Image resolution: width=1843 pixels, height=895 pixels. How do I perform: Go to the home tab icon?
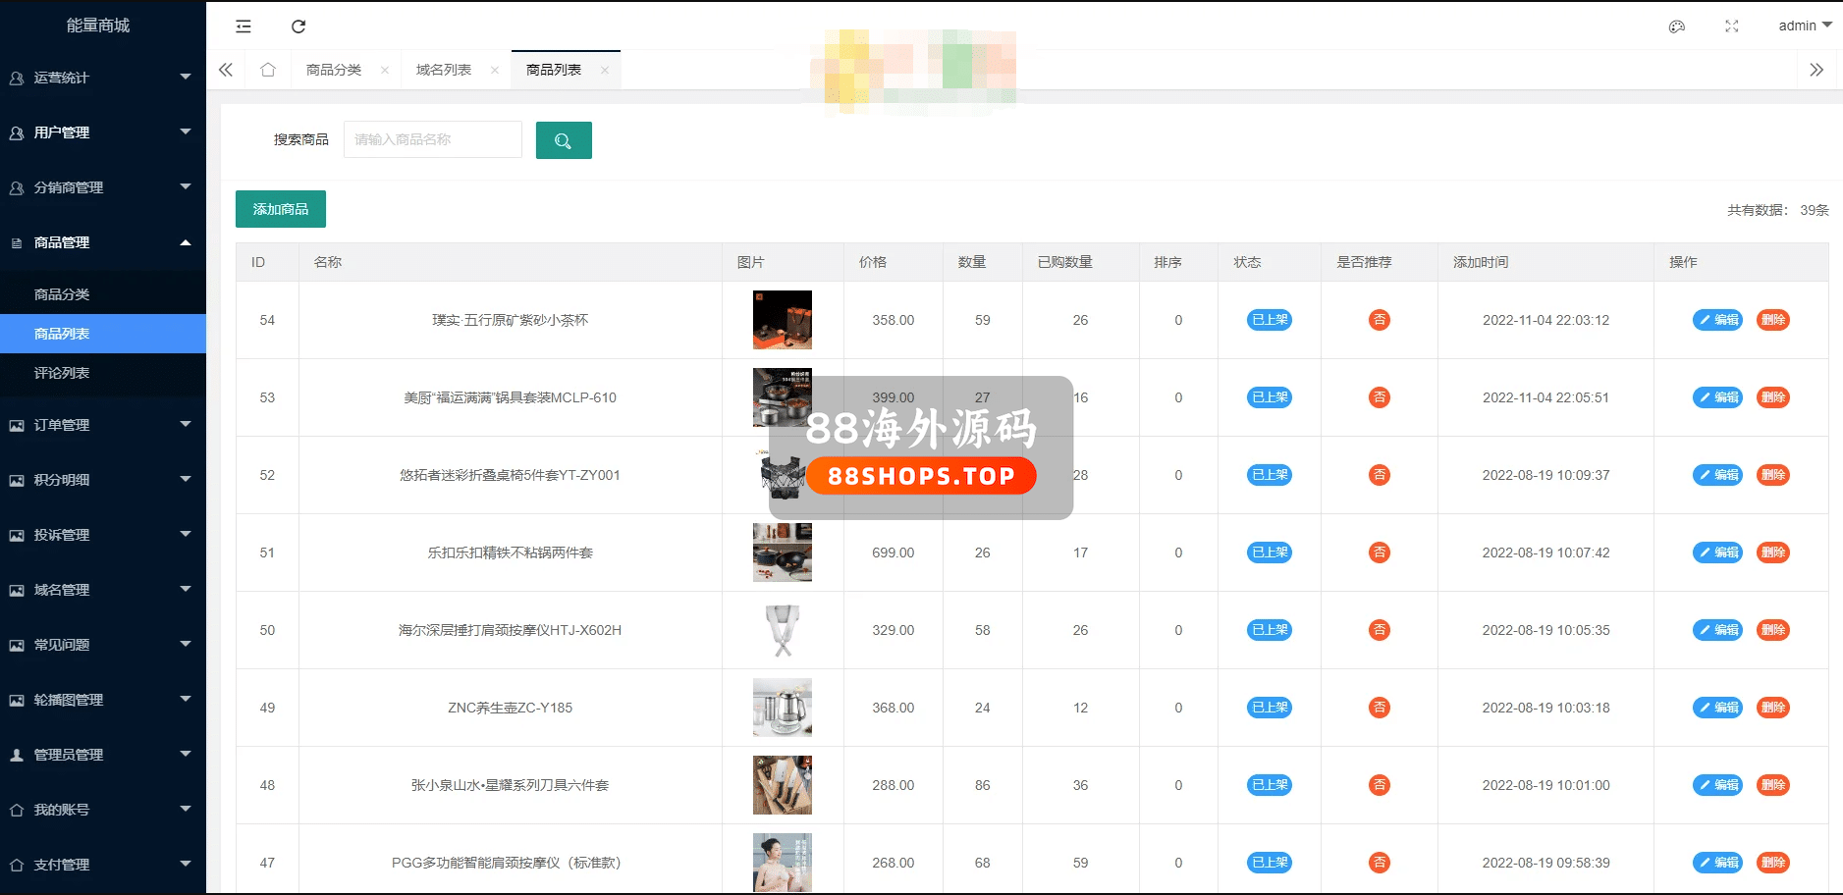[268, 70]
